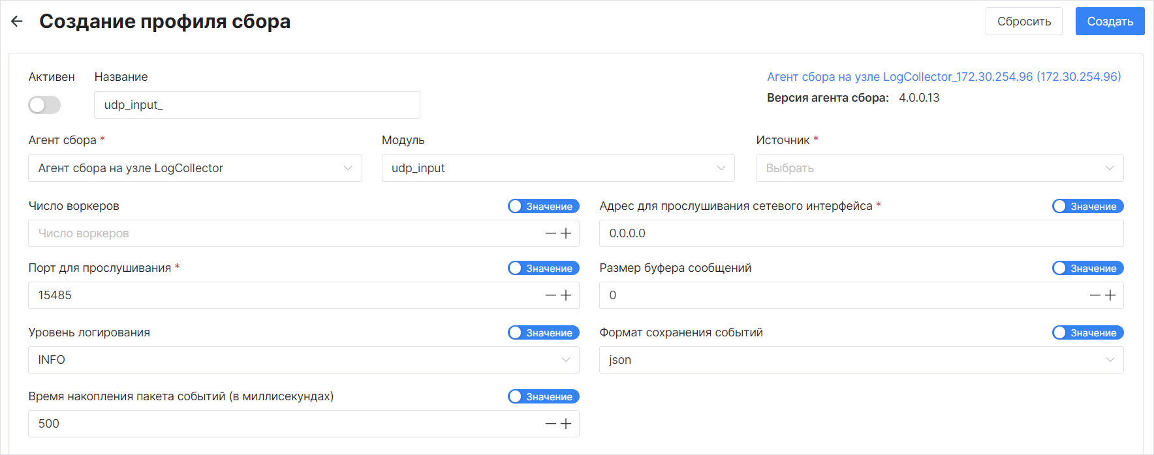This screenshot has height=455, width=1154.
Task: Increase Размер буфера сообщений with plus icon
Action: (1110, 295)
